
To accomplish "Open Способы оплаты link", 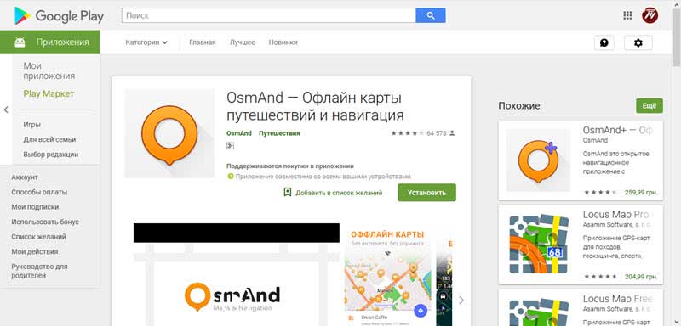I will click(x=39, y=192).
